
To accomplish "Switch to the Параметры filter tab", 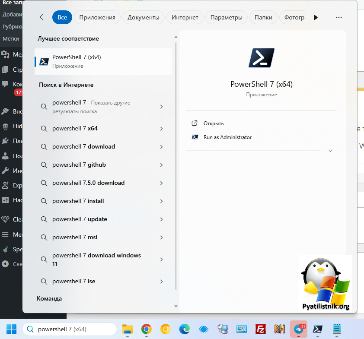I will click(227, 17).
